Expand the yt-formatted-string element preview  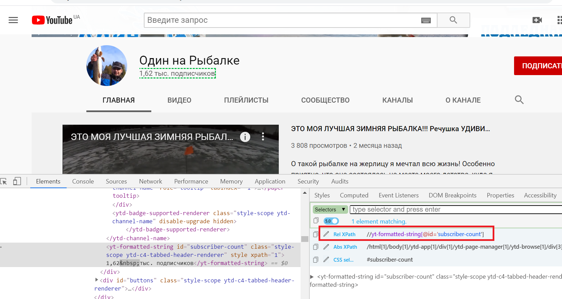[x=312, y=277]
